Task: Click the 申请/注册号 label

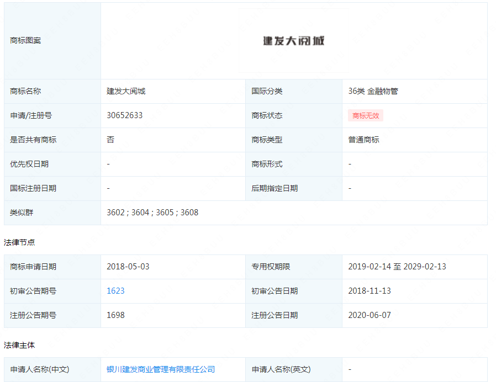Action: click(x=31, y=116)
